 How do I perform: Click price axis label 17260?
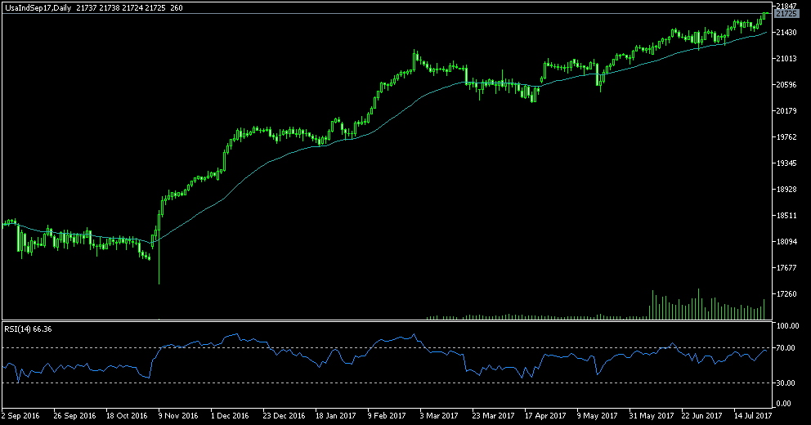(x=786, y=293)
